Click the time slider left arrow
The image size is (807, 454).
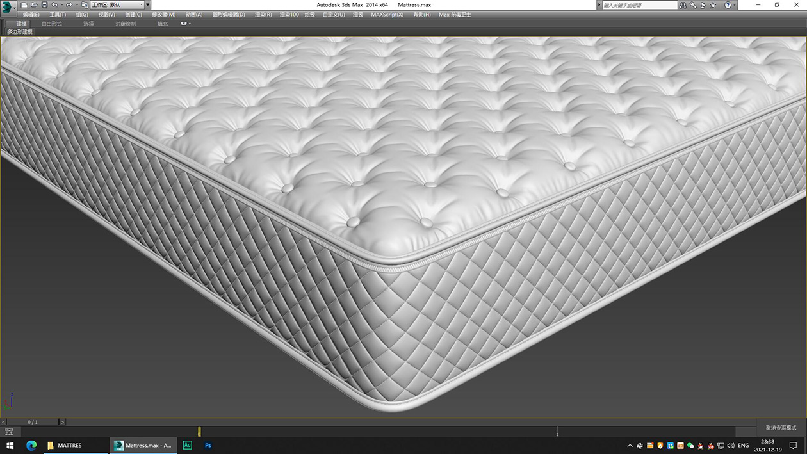click(4, 422)
